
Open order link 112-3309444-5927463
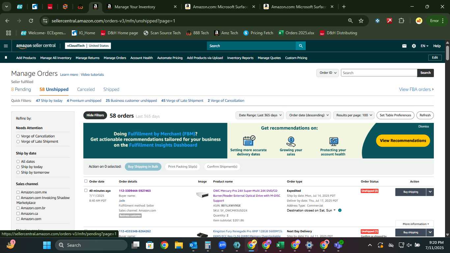(135, 191)
